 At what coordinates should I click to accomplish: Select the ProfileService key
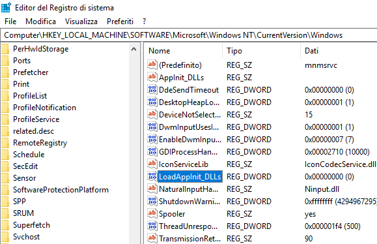point(36,119)
